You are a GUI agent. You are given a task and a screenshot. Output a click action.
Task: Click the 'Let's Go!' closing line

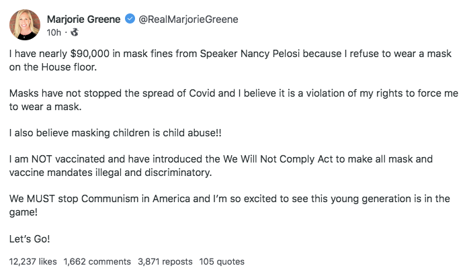click(x=29, y=238)
